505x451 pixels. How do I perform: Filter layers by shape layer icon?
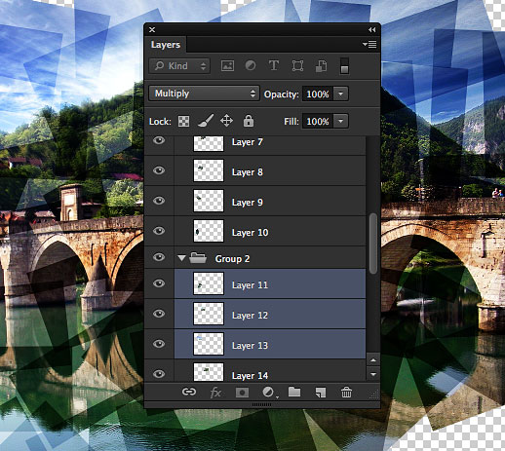(297, 66)
